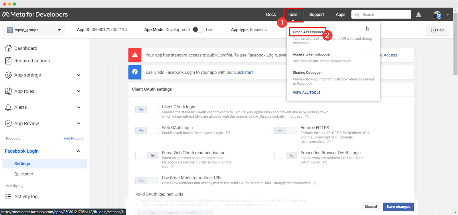Open Settings under Facebook Login
The height and width of the screenshot is (215, 458).
(x=45, y=164)
